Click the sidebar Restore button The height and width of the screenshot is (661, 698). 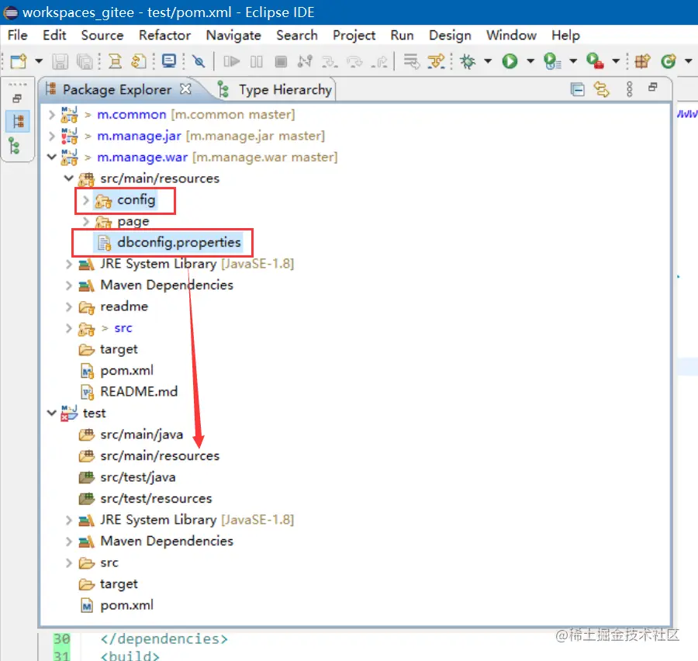(17, 99)
